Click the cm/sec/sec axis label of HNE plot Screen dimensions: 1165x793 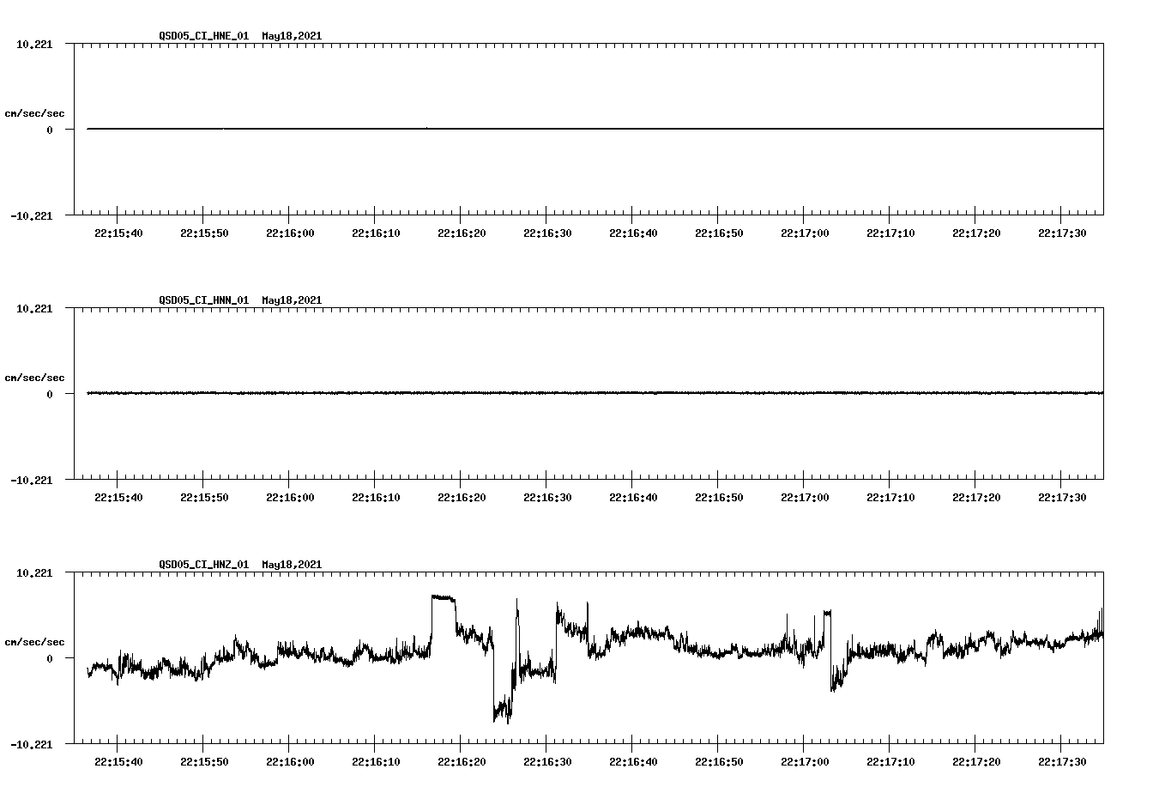click(34, 112)
